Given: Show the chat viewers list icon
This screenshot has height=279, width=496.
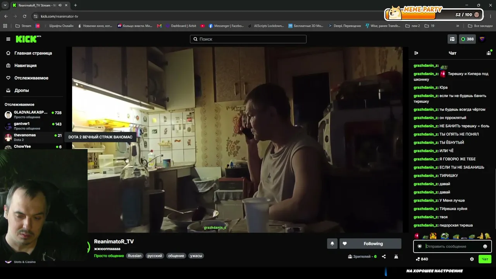Looking at the screenshot, I should [489, 53].
